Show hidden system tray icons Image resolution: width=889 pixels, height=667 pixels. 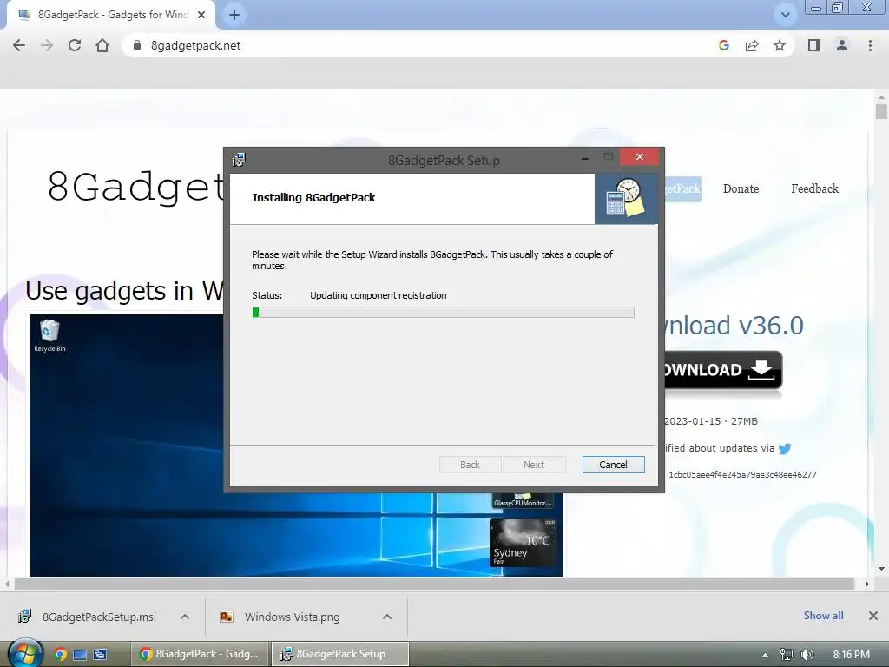point(765,655)
